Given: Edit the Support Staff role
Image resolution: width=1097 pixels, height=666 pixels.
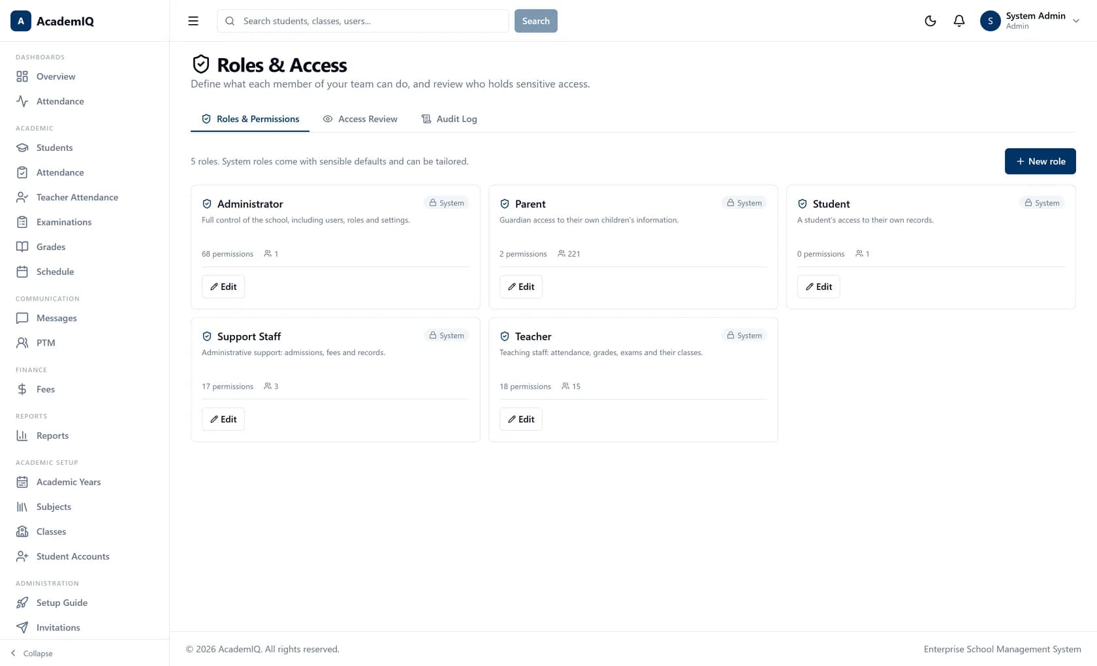Looking at the screenshot, I should point(223,419).
